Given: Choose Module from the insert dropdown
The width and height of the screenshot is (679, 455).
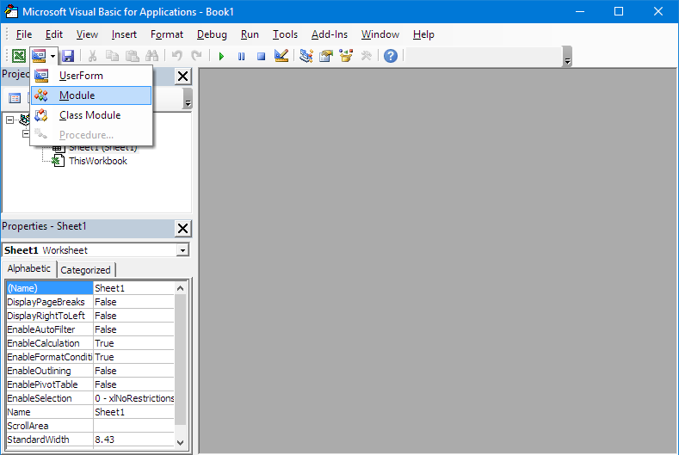Looking at the screenshot, I should pyautogui.click(x=91, y=95).
